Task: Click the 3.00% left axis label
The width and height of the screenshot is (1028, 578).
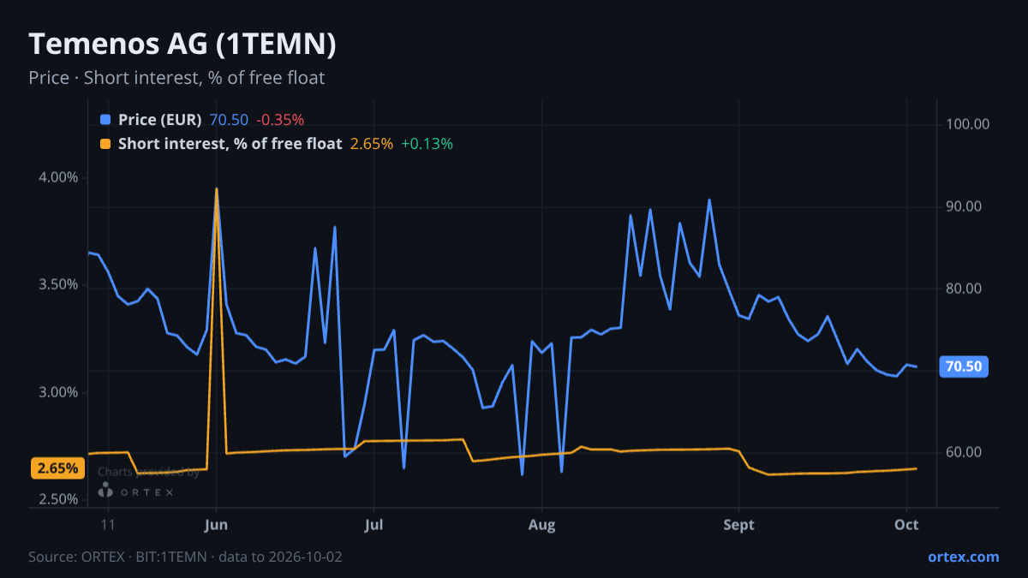Action: coord(60,392)
